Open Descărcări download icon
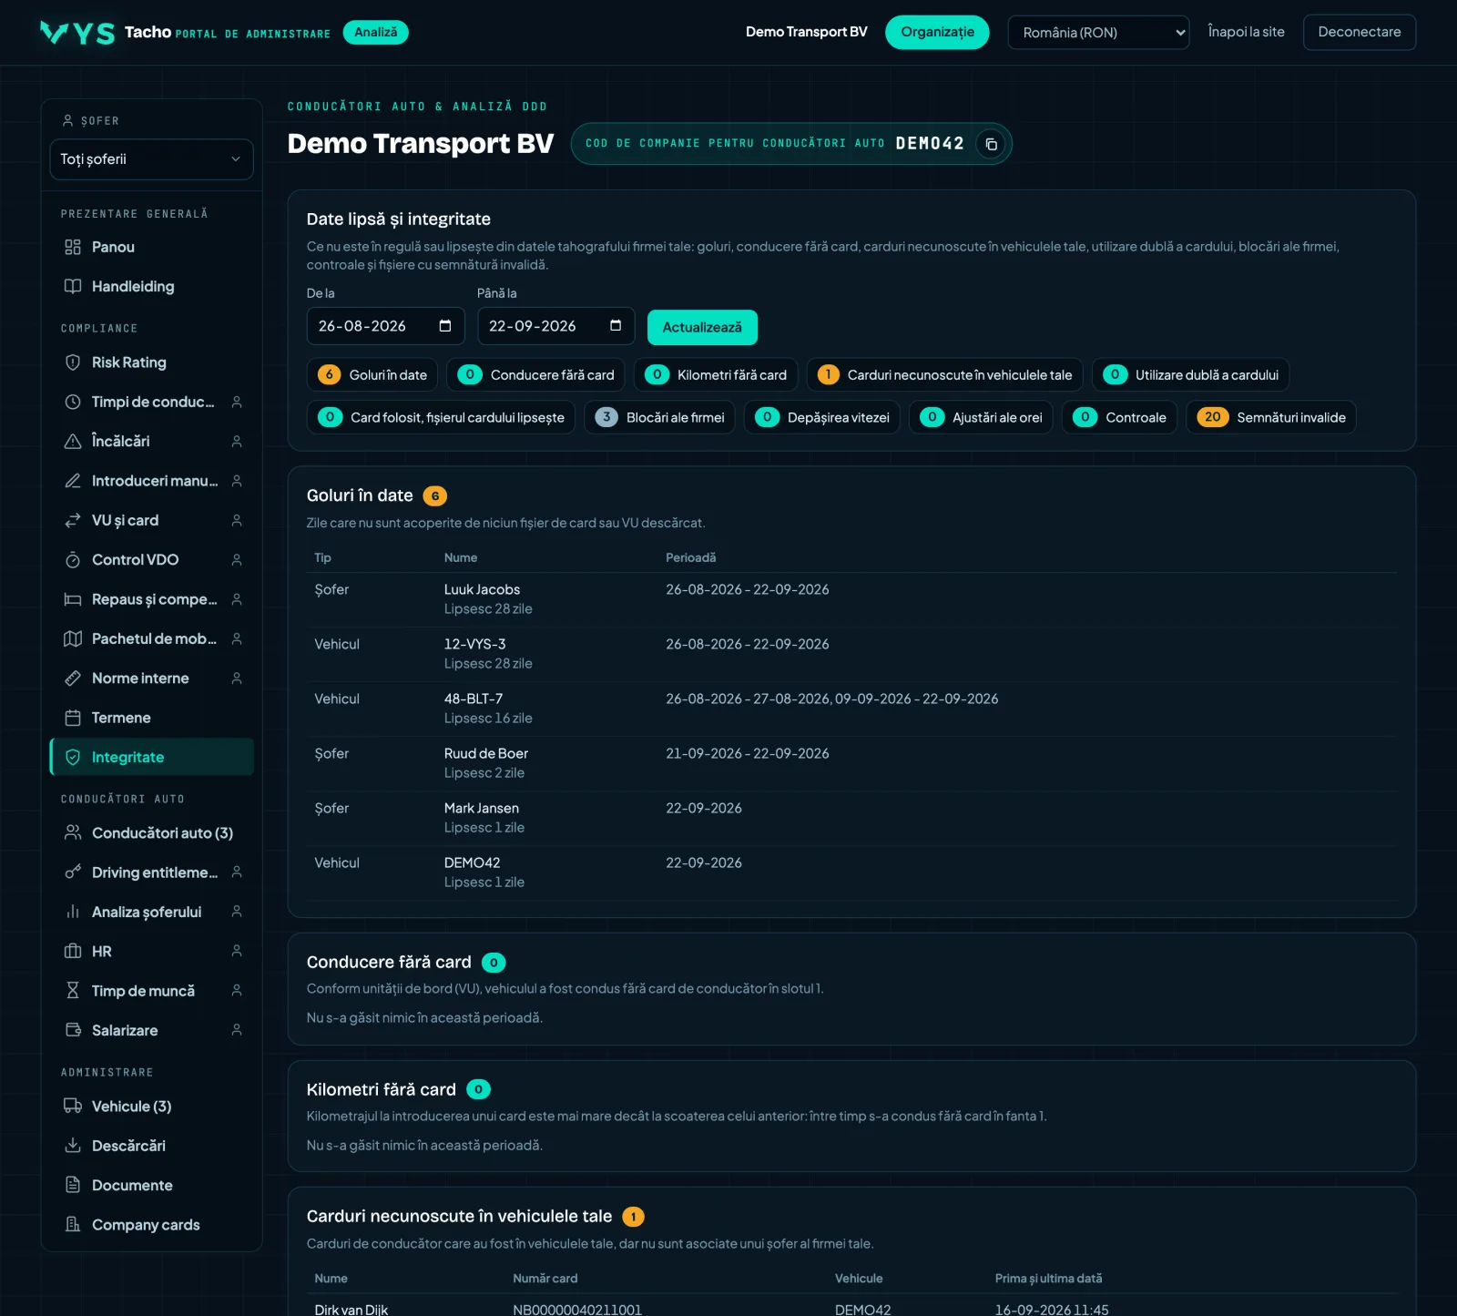The width and height of the screenshot is (1457, 1316). click(x=73, y=1146)
